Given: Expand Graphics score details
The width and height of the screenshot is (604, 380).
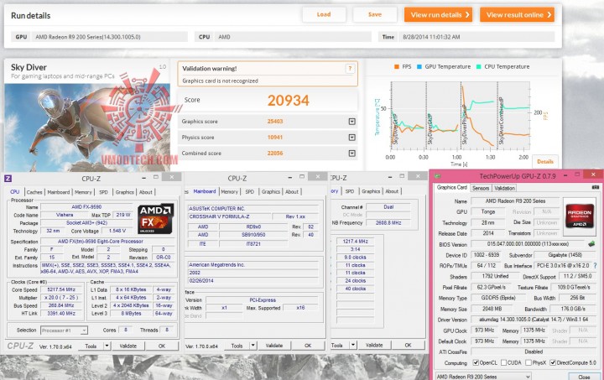Looking at the screenshot, I should (x=351, y=122).
